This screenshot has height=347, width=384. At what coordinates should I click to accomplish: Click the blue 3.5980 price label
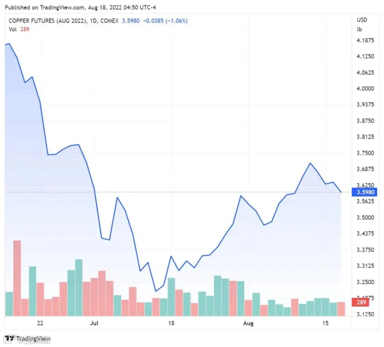click(x=364, y=192)
